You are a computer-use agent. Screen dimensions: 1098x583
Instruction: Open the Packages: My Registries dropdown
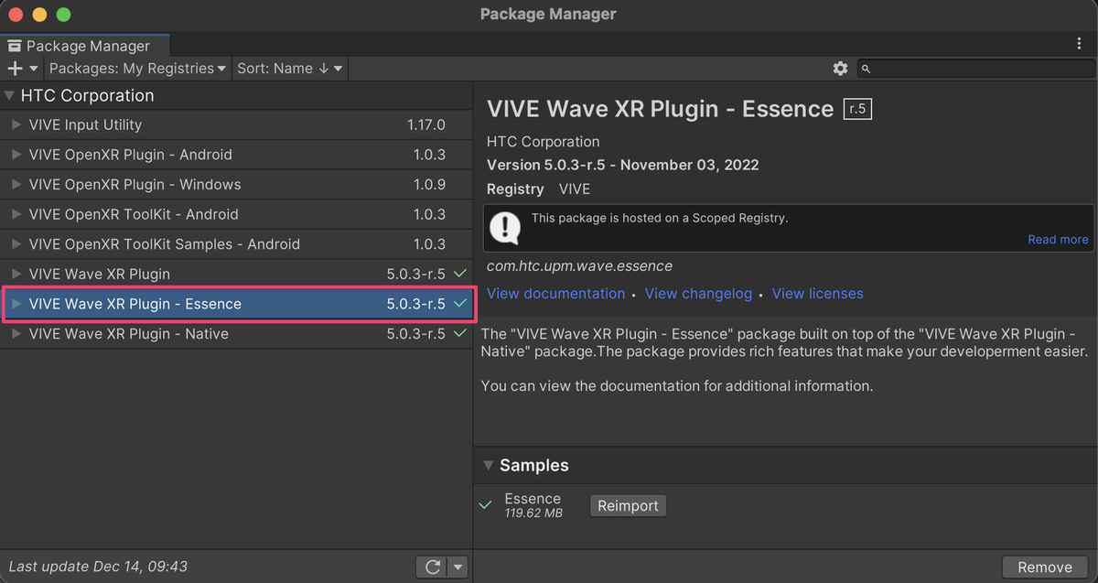tap(137, 69)
